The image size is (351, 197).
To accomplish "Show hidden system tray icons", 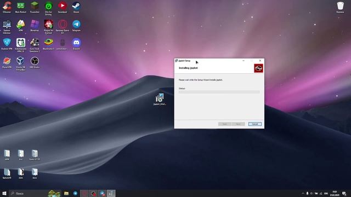I will (303, 193).
